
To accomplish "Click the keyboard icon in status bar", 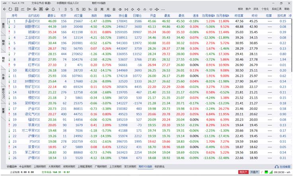I will (266, 172).
